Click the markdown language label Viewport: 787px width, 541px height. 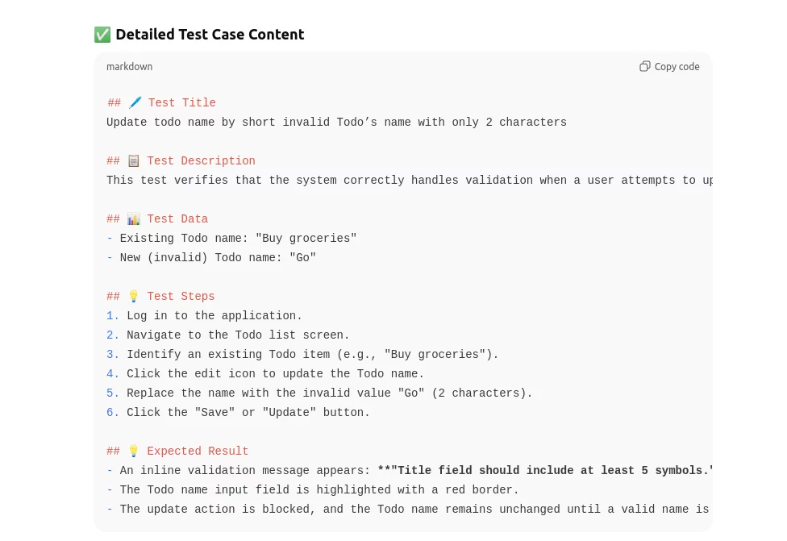point(129,67)
